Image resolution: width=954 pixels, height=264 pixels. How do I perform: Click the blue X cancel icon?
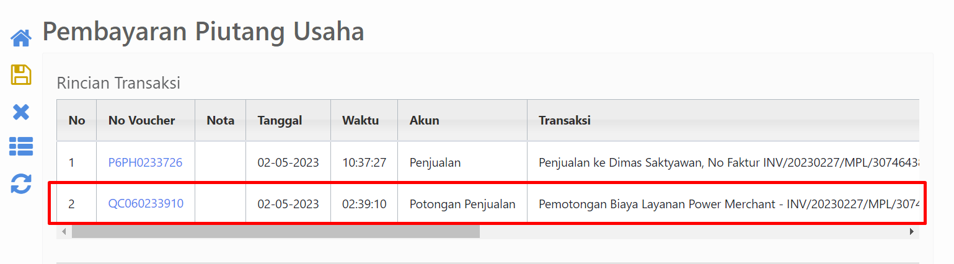21,112
